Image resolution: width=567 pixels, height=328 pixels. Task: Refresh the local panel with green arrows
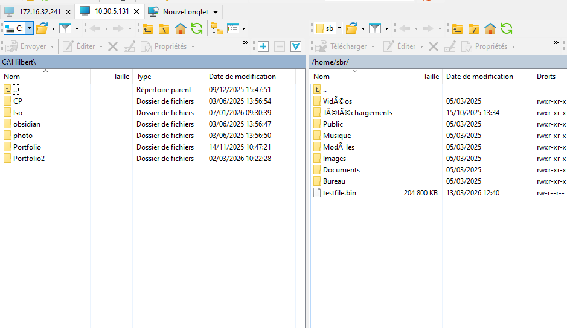[197, 28]
